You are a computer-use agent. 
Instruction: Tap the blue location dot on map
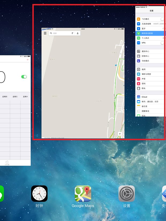click(x=116, y=65)
